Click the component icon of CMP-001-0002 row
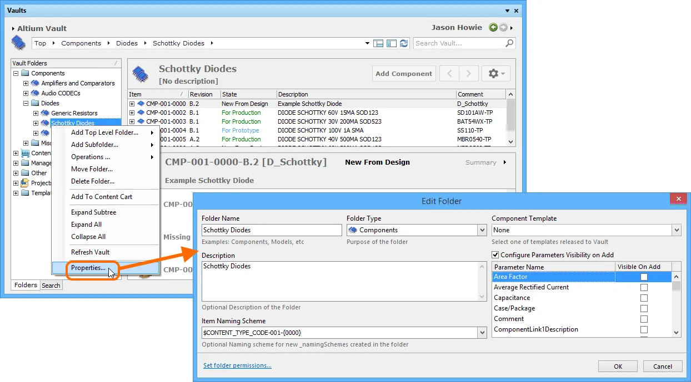691x382 pixels. click(141, 113)
